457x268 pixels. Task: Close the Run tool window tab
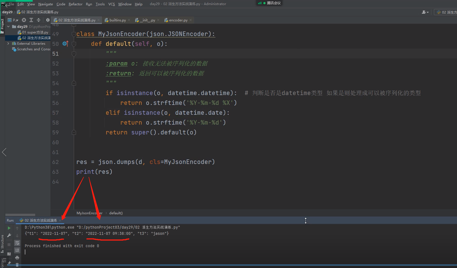pyautogui.click(x=60, y=220)
